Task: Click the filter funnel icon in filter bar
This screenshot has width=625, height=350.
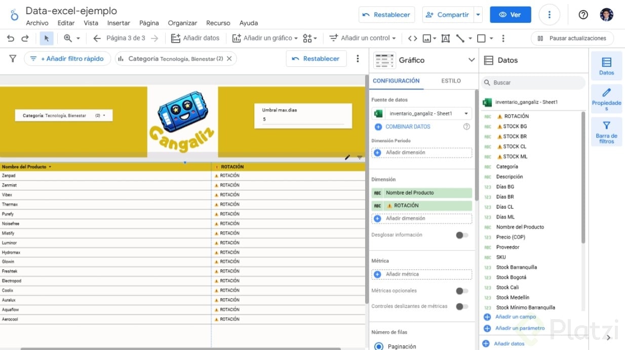Action: click(13, 59)
